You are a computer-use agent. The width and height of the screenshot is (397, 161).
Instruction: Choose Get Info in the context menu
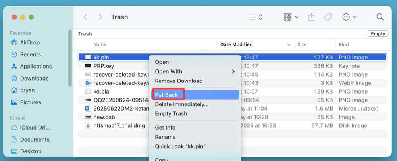(165, 128)
